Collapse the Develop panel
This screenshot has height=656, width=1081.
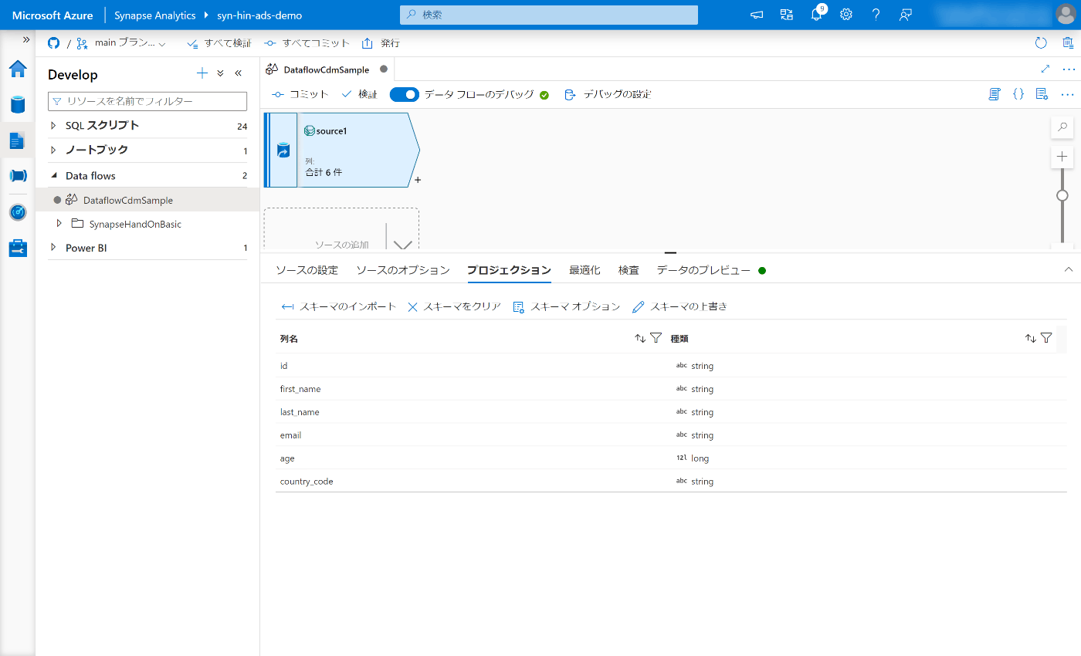tap(238, 73)
